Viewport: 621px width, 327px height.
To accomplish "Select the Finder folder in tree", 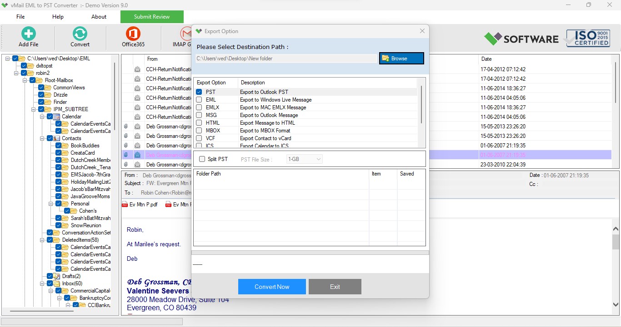I will click(x=60, y=102).
